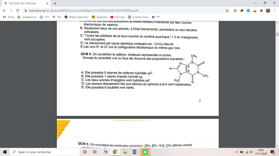The width and height of the screenshot is (279, 156).
Task: Open the DeepL Traducteur bookmark
Action: [x=76, y=17]
